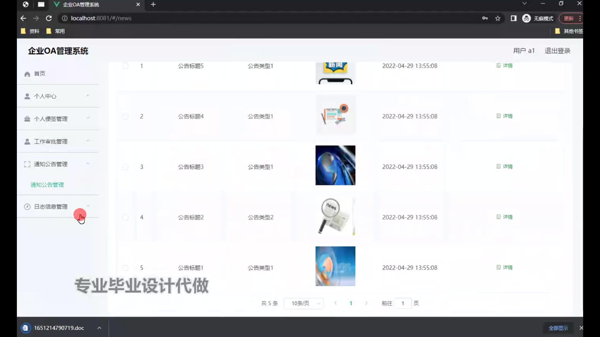This screenshot has height=337, width=600.
Task: Open the browser side panel icon
Action: click(x=513, y=18)
